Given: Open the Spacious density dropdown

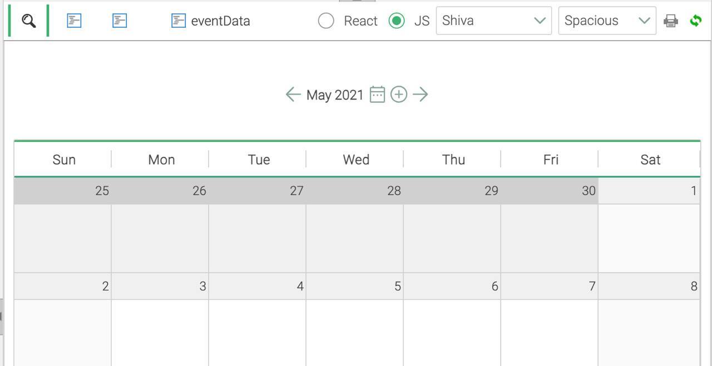Looking at the screenshot, I should point(607,21).
